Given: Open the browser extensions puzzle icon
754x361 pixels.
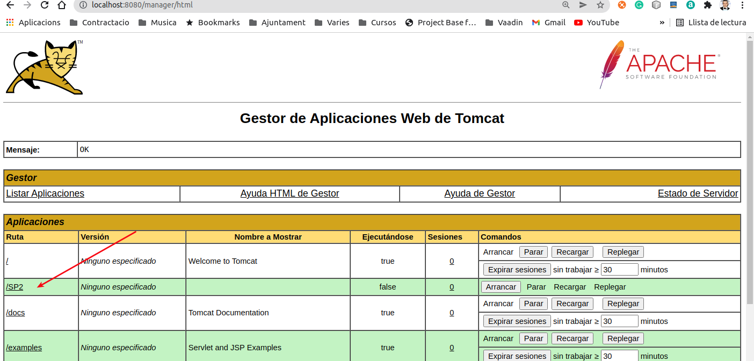Looking at the screenshot, I should click(x=708, y=5).
